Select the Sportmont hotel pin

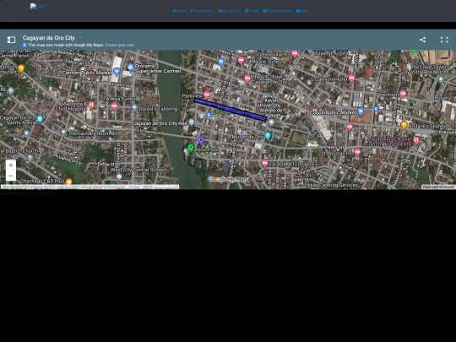pos(403,94)
